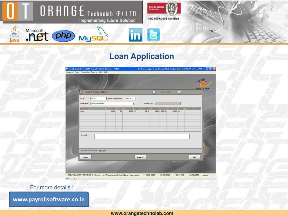Click 'User Name : sysorange' status entry
Viewport: 288px width, 216px height.
click(129, 175)
